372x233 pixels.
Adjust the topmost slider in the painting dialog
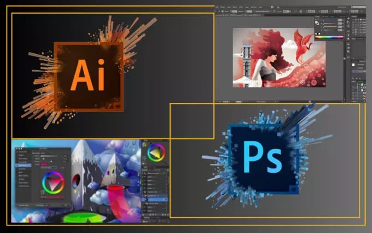point(49,156)
